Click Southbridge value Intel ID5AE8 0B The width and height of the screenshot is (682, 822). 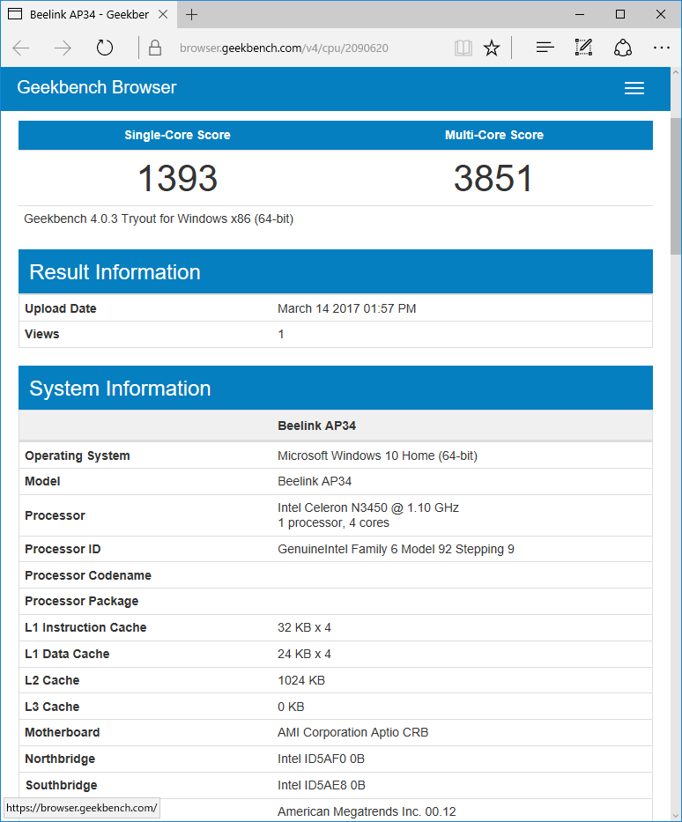[322, 785]
